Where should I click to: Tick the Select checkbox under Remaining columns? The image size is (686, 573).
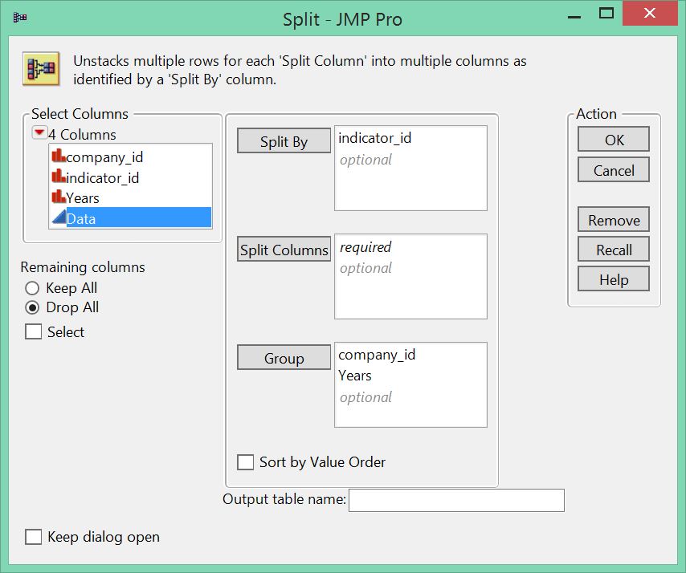point(33,331)
